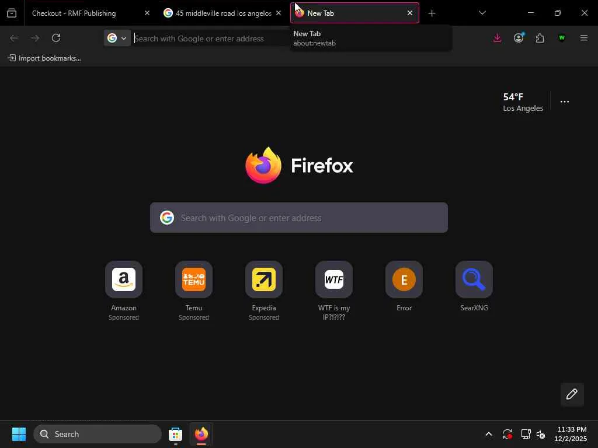This screenshot has height=448, width=598.
Task: Open the list all tabs chevron
Action: pyautogui.click(x=482, y=13)
